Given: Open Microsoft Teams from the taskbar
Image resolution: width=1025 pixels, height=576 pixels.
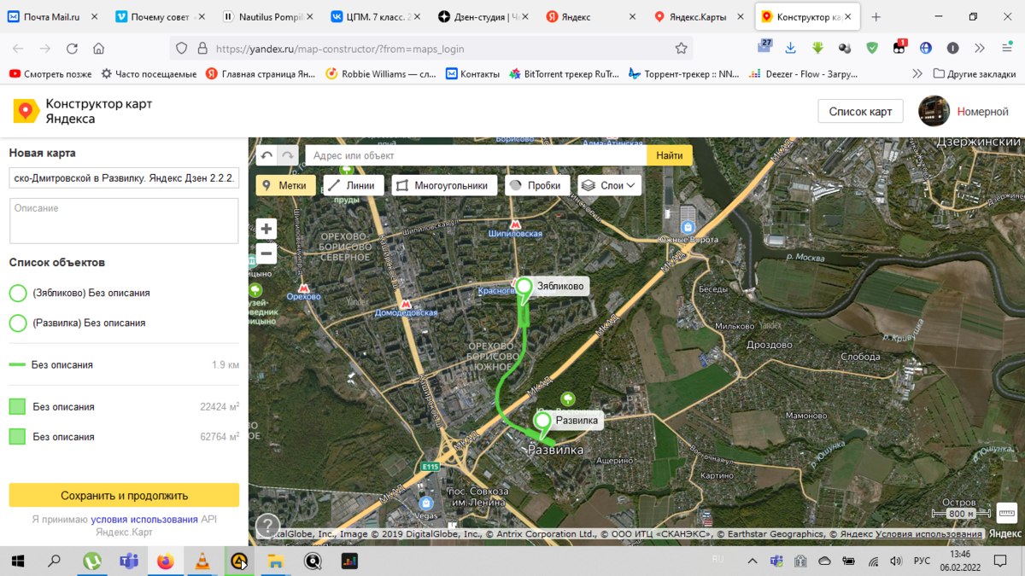Looking at the screenshot, I should [x=129, y=561].
